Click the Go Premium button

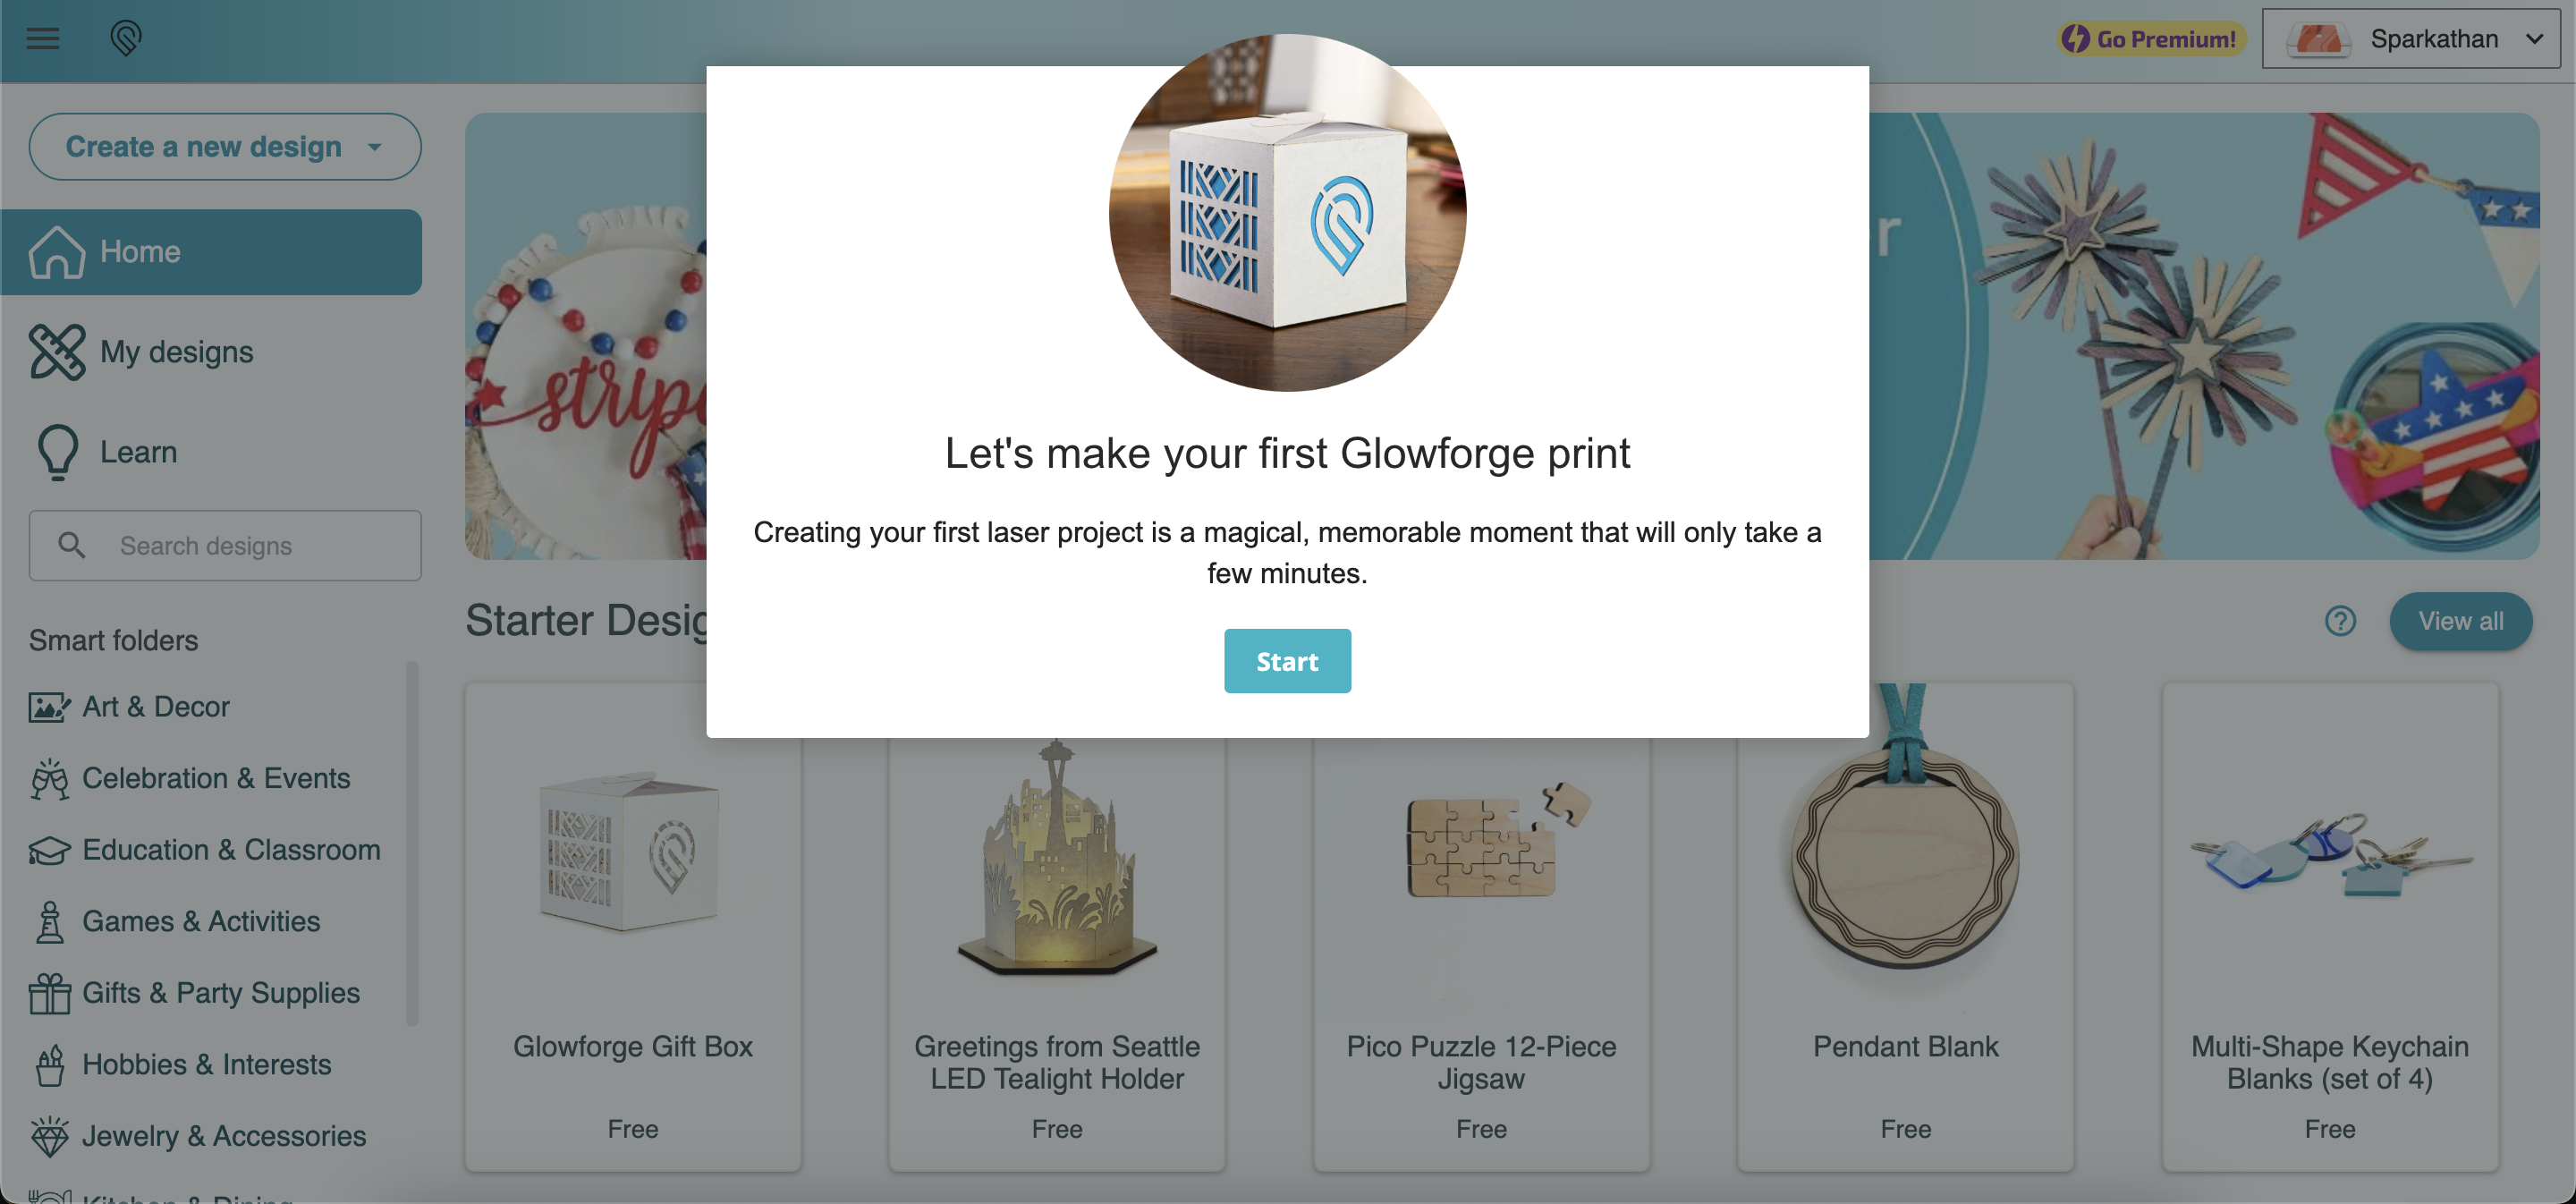point(2149,39)
